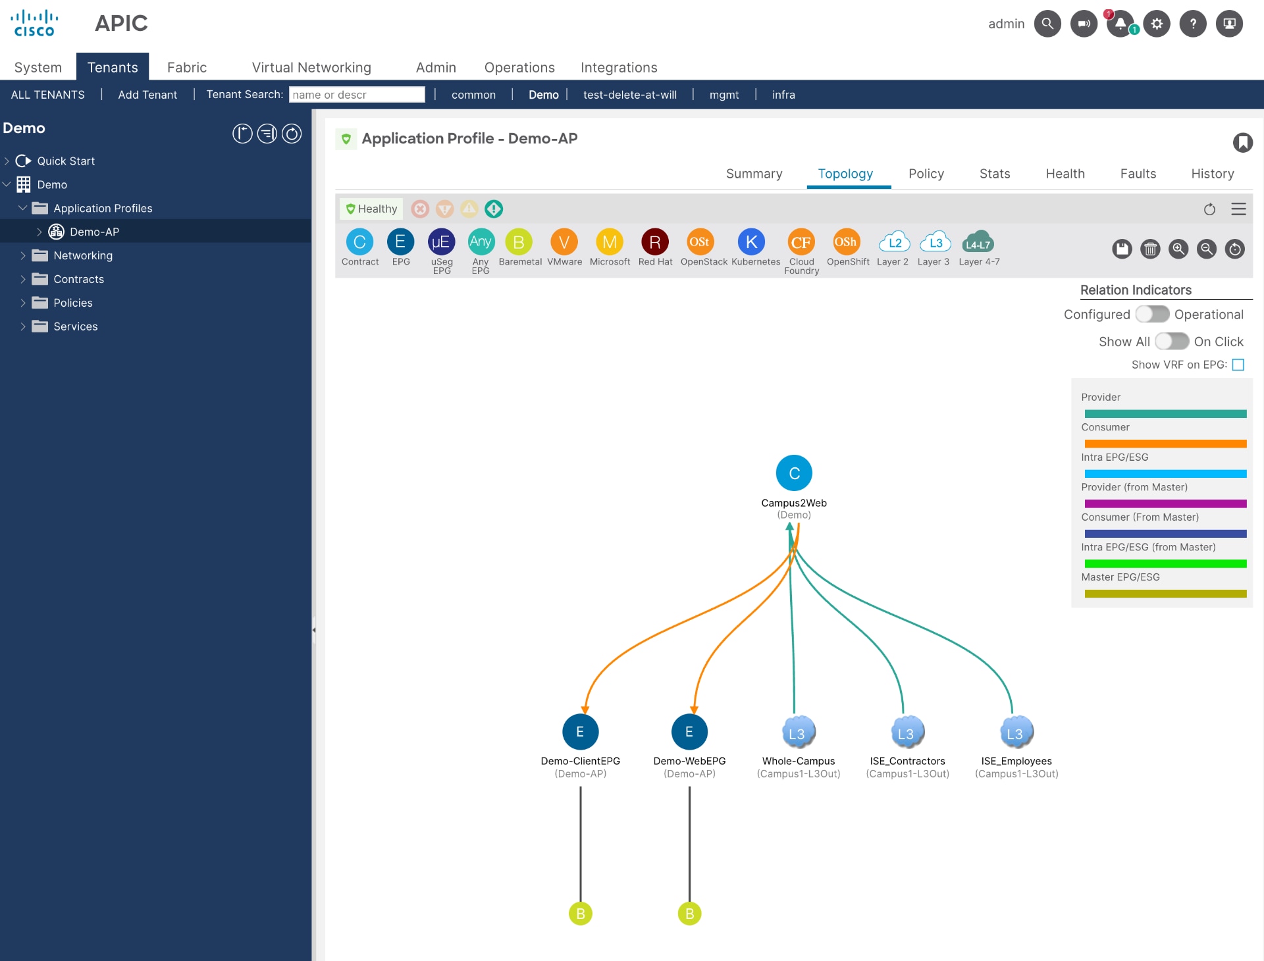Click the Add Tenant button

click(147, 94)
